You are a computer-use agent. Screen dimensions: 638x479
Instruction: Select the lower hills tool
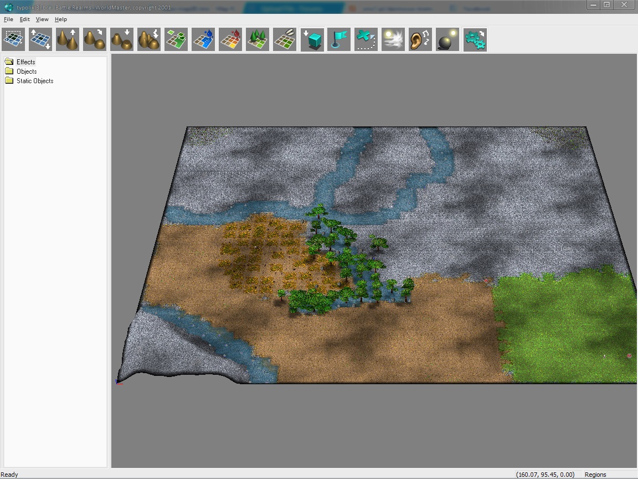pyautogui.click(x=122, y=39)
